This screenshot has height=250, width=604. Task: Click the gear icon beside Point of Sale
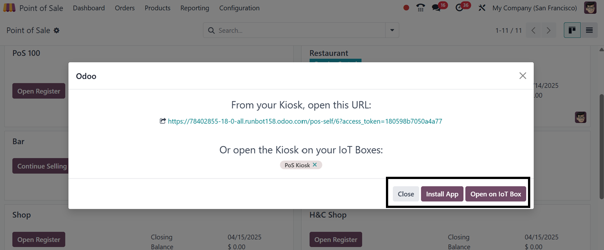pyautogui.click(x=57, y=31)
